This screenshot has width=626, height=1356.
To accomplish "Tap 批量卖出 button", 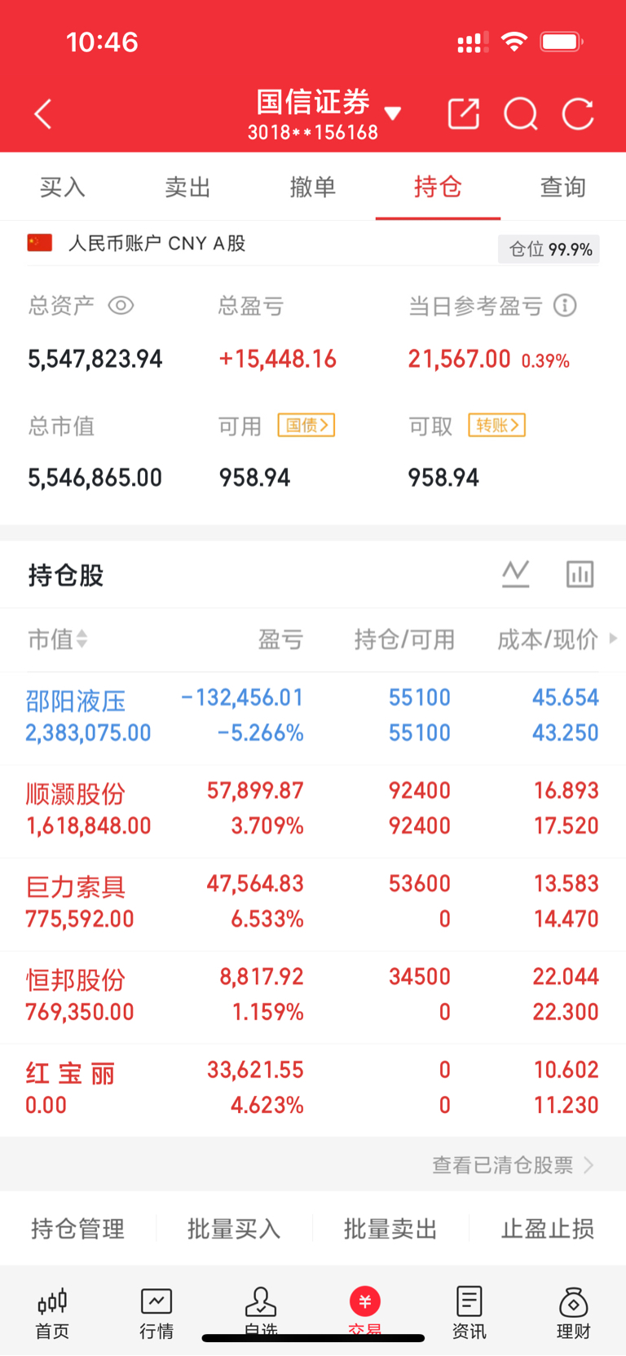I will (x=390, y=1229).
